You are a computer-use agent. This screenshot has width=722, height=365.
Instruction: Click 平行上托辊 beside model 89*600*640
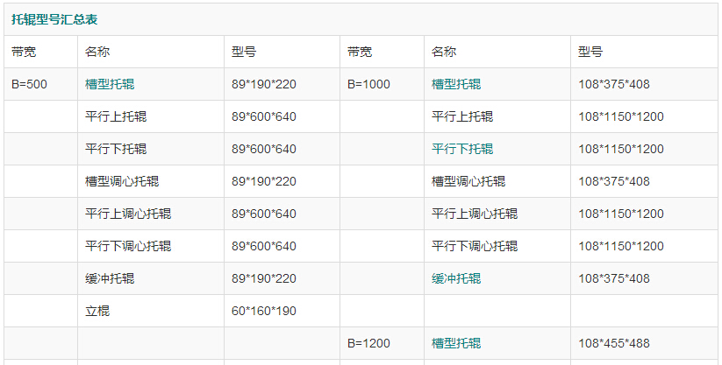(x=116, y=116)
